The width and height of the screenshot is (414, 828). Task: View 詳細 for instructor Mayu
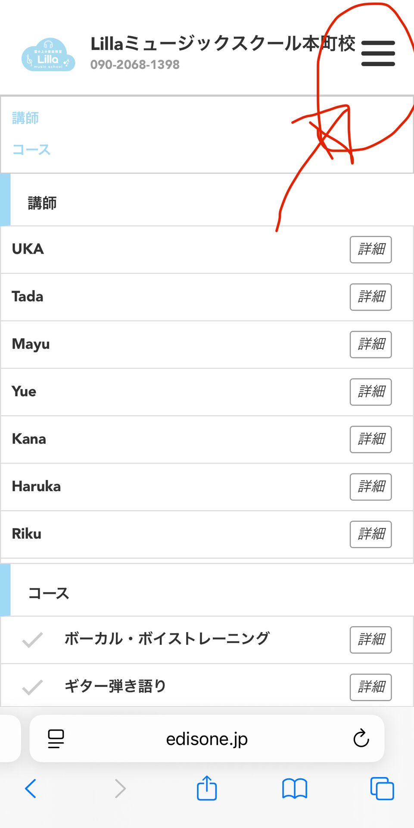coord(370,344)
